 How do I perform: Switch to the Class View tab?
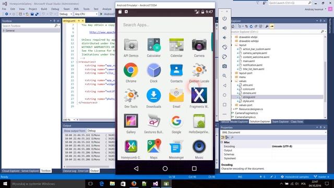[297, 122]
